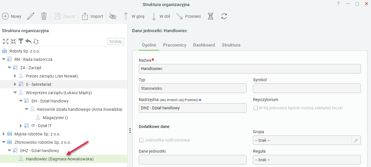Collapse ZA - Zarząd node

(x=9, y=68)
